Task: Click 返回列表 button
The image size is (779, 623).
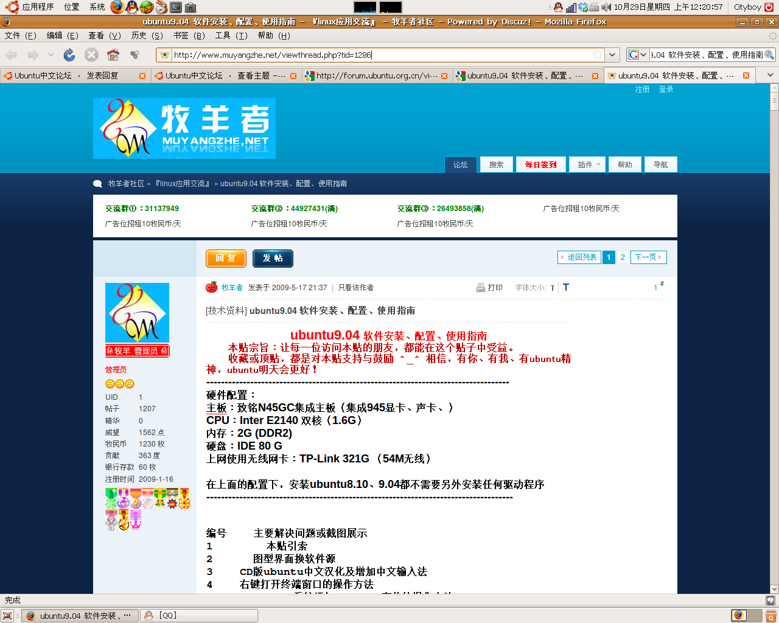Action: pos(579,257)
